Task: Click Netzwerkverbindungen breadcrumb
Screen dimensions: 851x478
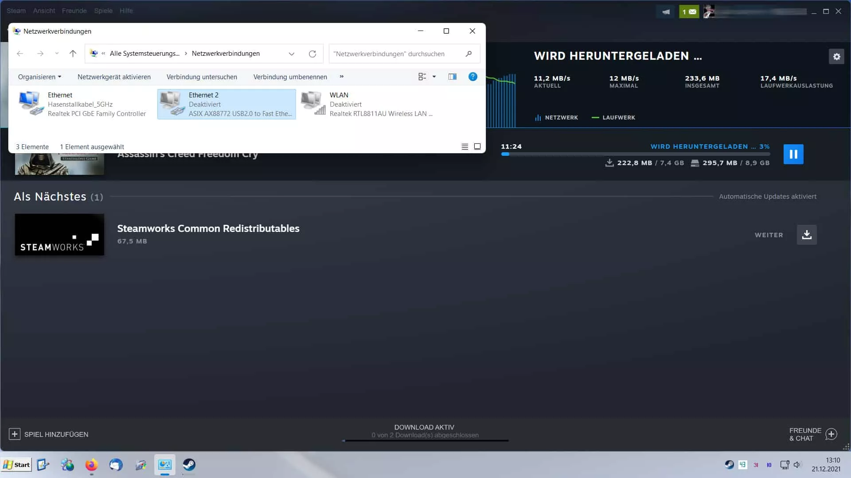Action: 226,54
